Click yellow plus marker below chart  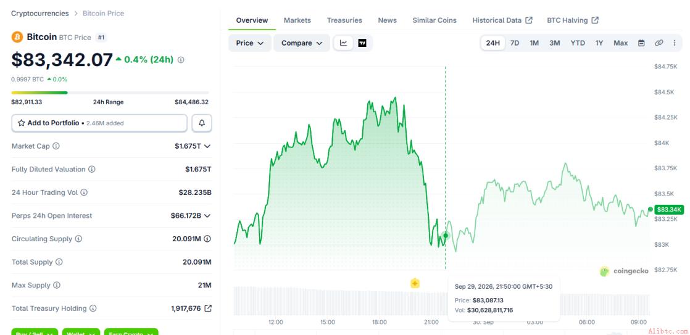[x=415, y=284]
